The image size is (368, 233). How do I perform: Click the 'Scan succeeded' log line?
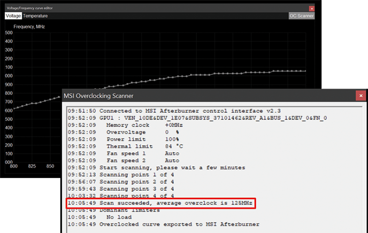[x=161, y=203]
